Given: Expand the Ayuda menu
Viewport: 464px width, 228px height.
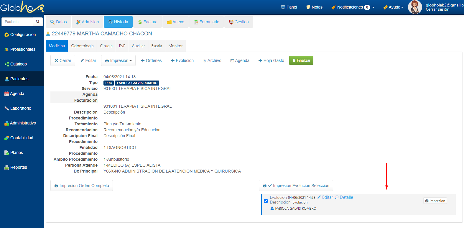Looking at the screenshot, I should pyautogui.click(x=393, y=7).
